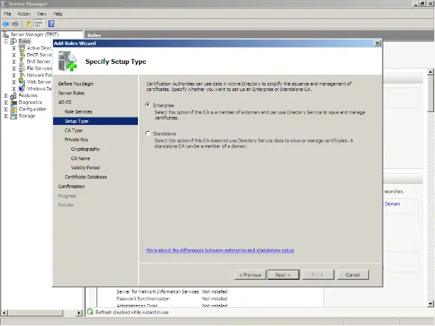The height and width of the screenshot is (326, 435).
Task: Click the Show/Hide console tree icon
Action: (39, 24)
